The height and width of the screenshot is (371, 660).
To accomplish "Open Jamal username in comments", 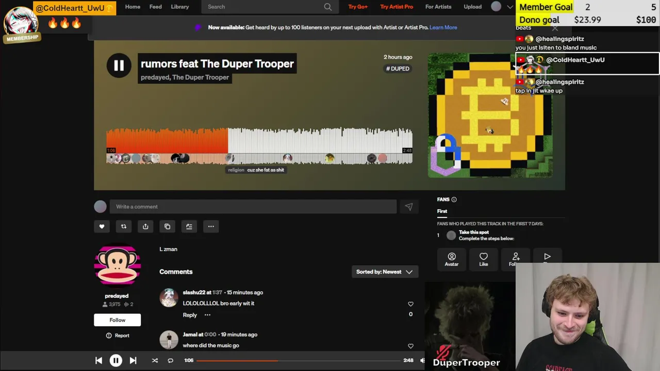I will 191,334.
